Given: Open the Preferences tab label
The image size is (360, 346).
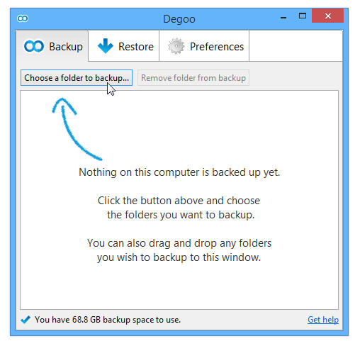Looking at the screenshot, I should coord(217,47).
